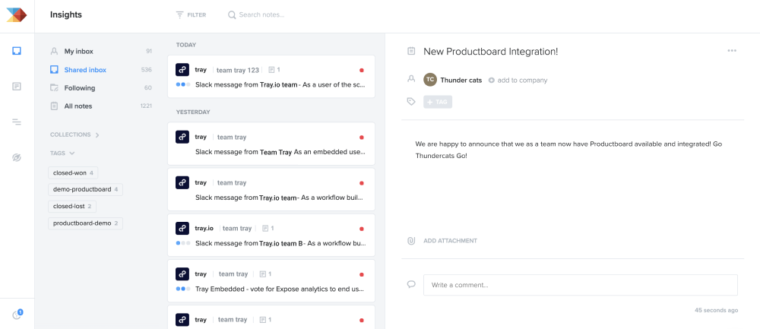Open the Portal compass sidebar icon
This screenshot has width=760, height=329.
16,157
